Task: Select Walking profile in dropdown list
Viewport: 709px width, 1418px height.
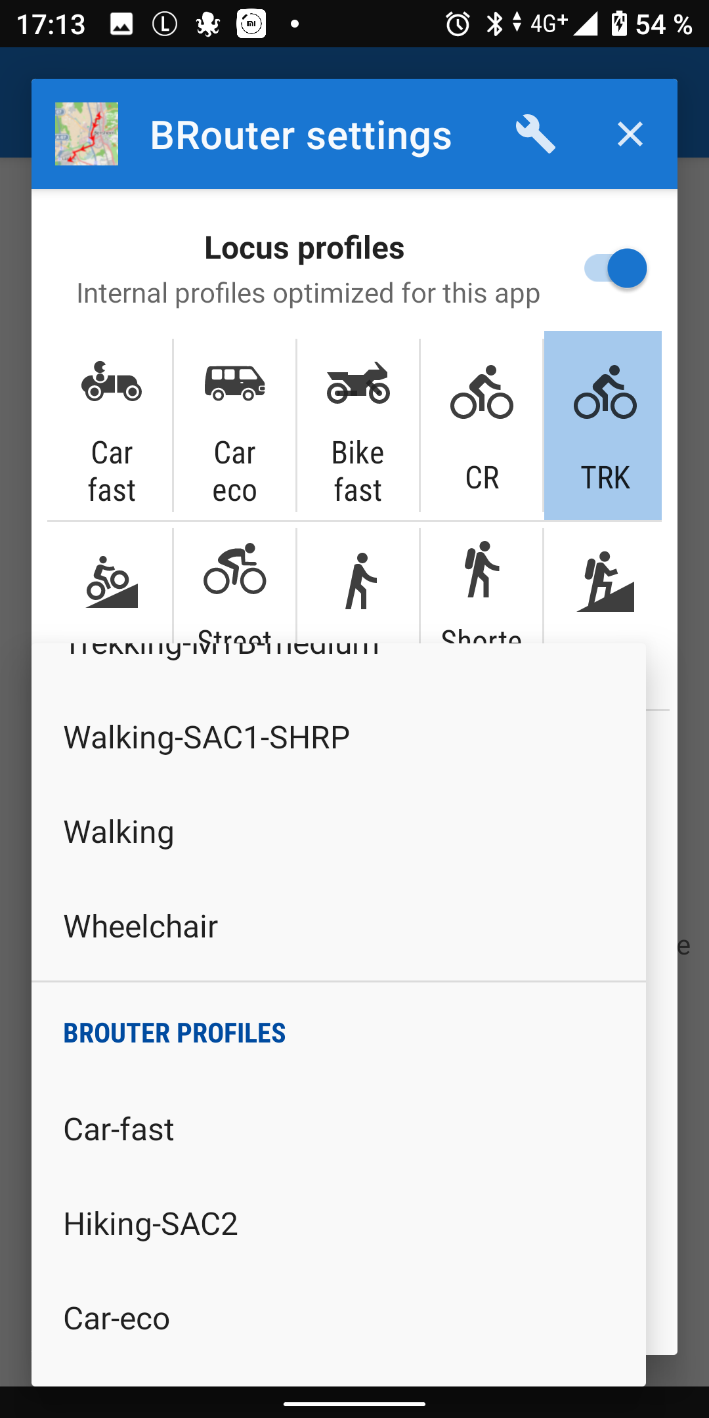Action: click(x=119, y=832)
